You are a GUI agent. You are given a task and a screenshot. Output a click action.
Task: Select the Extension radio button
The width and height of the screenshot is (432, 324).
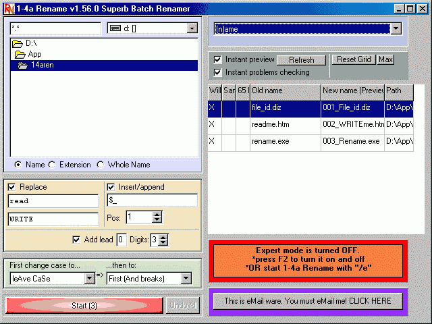coord(52,165)
